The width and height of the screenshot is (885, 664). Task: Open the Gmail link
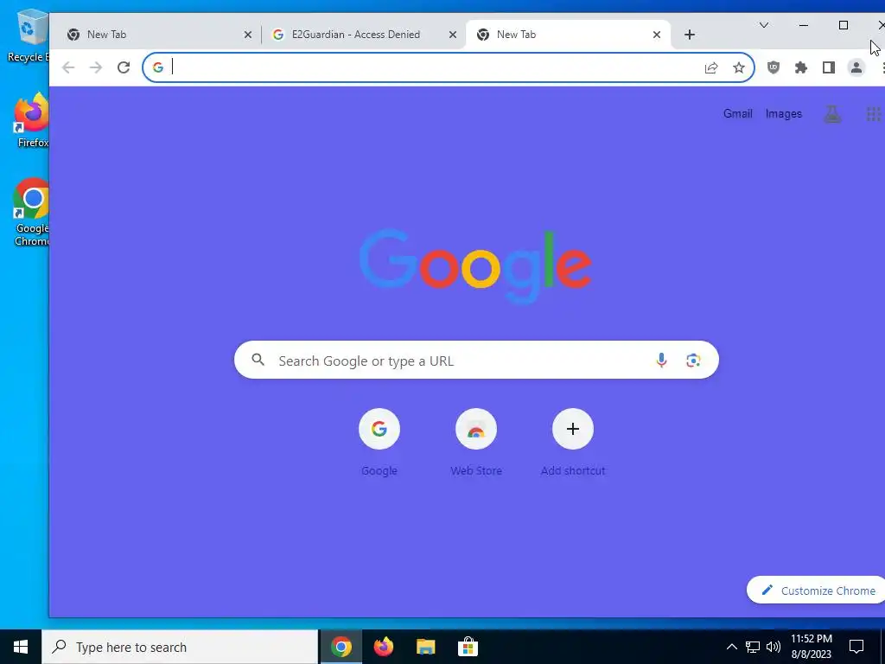pyautogui.click(x=738, y=113)
